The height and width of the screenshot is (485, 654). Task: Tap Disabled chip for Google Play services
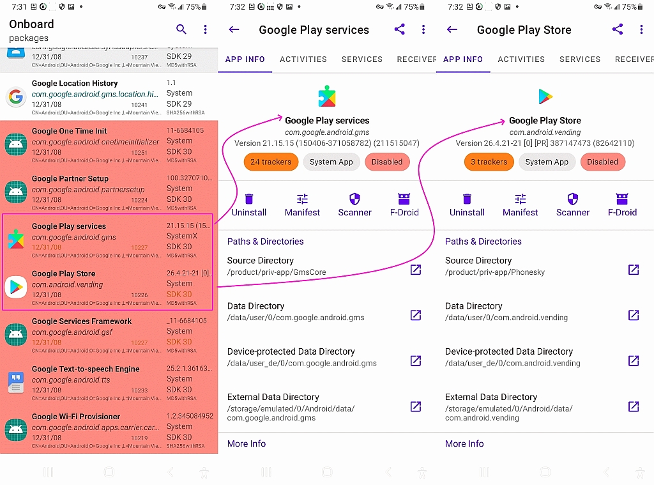387,162
